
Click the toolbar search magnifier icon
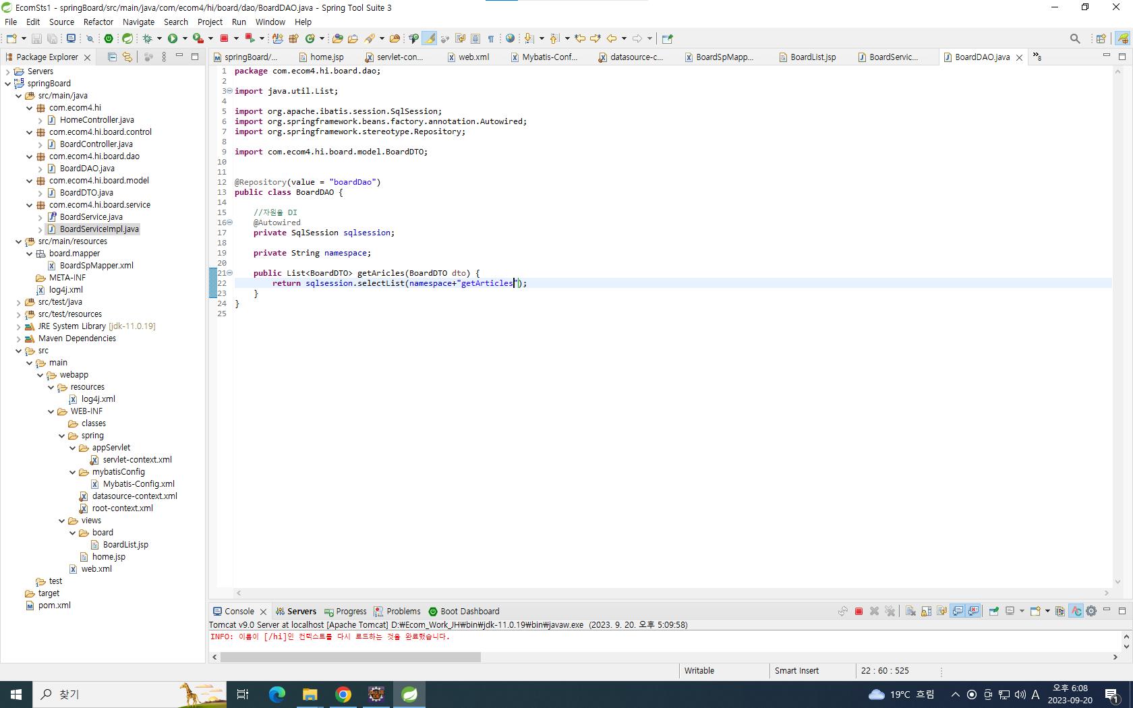(1075, 38)
